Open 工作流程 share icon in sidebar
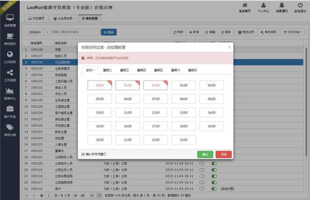Screen dimensions: 310x200 click(x=10, y=73)
